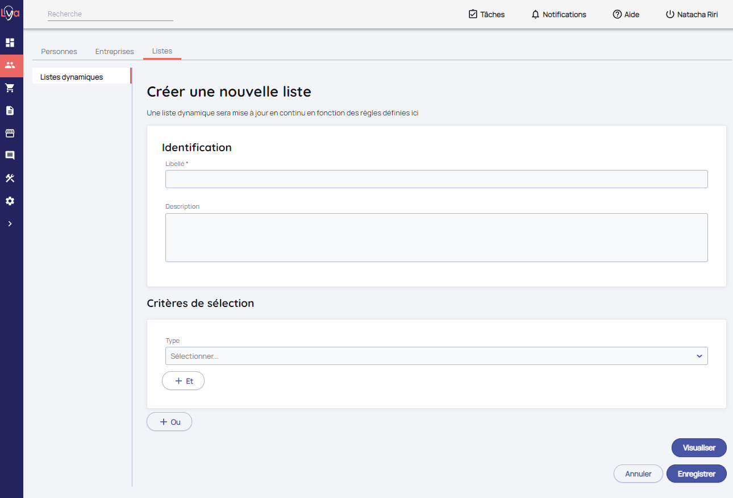Screen dimensions: 733x498
Task: Open the dashboard icon in sidebar
Action: (x=10, y=43)
